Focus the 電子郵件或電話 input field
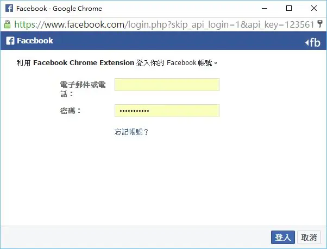Viewport: 327px width, 249px height. point(167,85)
